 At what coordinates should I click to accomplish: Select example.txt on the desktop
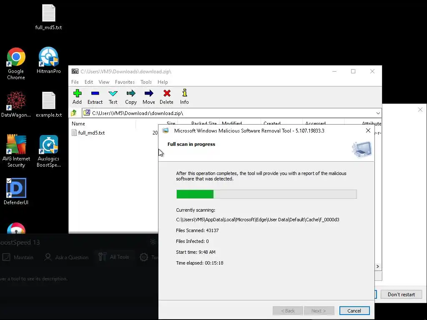click(x=49, y=105)
